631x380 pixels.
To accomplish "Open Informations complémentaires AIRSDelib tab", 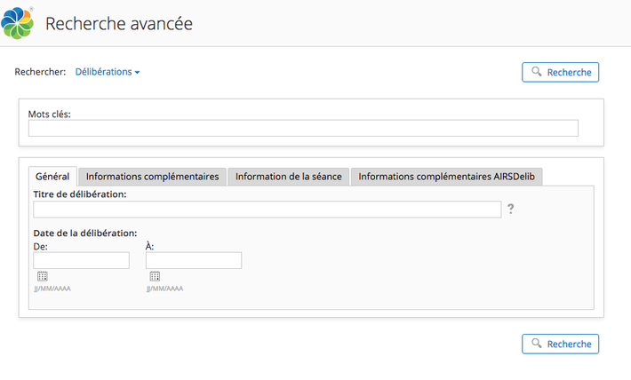I will tap(447, 177).
